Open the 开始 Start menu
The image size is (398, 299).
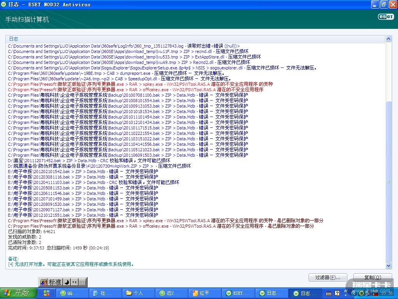point(18,293)
